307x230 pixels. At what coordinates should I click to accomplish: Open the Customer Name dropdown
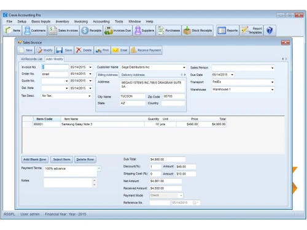click(x=184, y=67)
